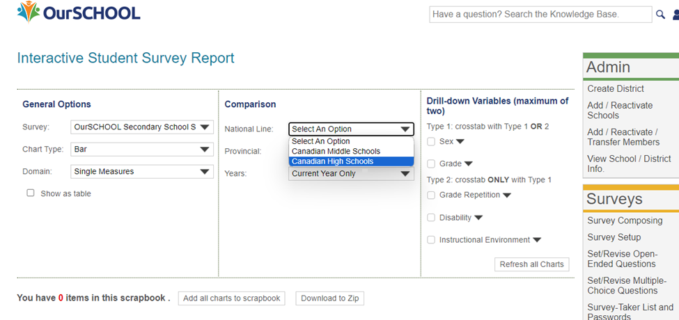The width and height of the screenshot is (679, 320).
Task: Click the Knowledge Base search field
Action: 540,15
